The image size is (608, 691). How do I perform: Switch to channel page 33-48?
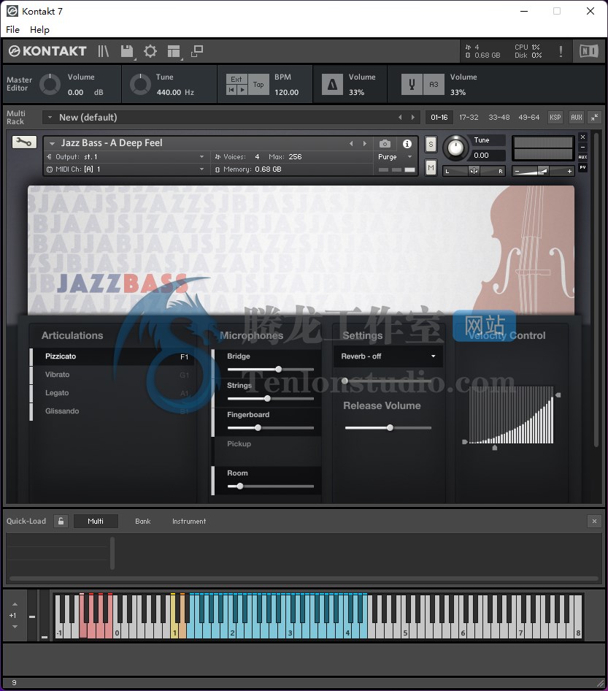(499, 117)
